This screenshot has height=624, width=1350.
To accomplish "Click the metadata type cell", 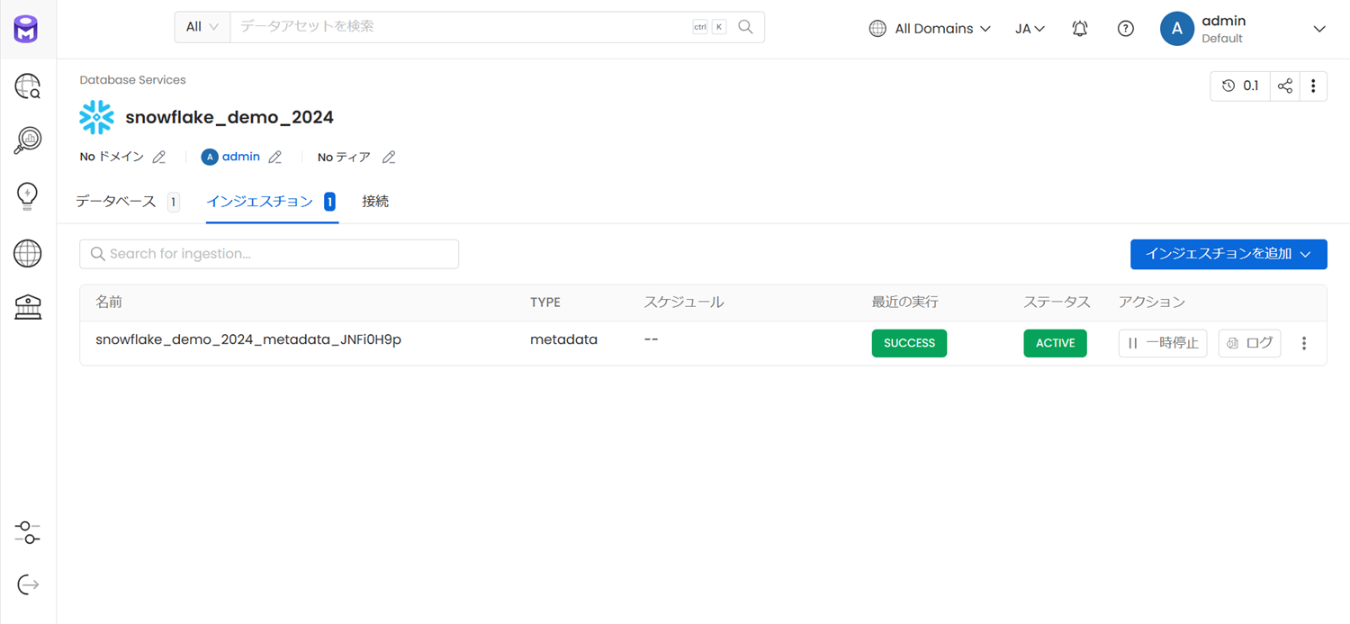I will [563, 339].
